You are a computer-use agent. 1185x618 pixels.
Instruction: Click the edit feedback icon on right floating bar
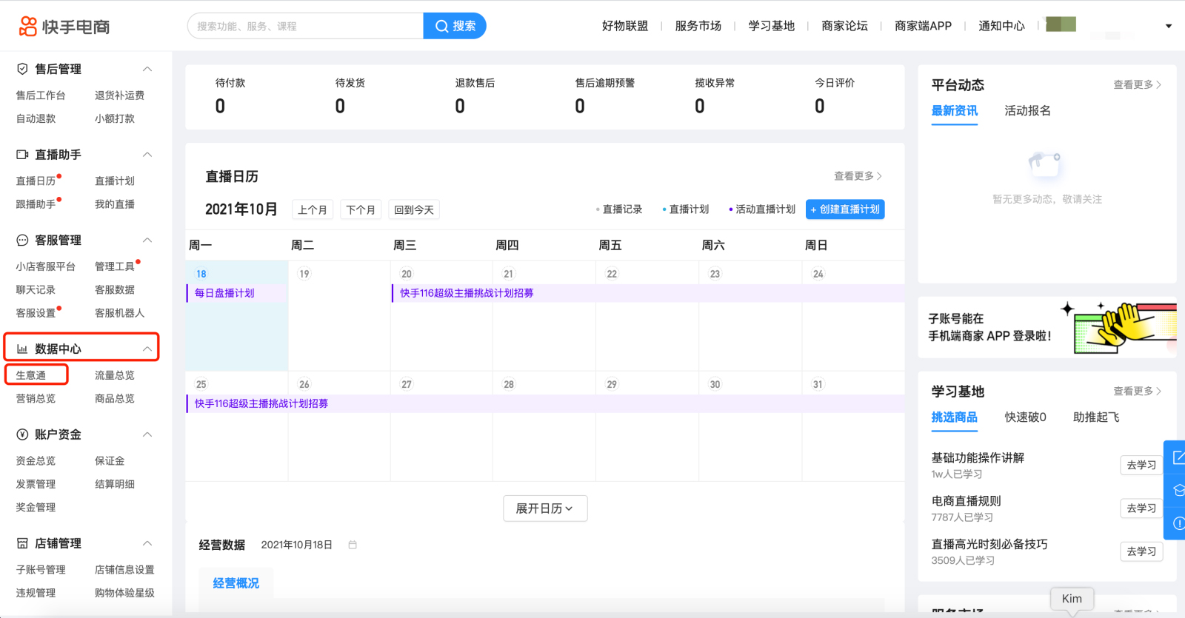[1178, 458]
